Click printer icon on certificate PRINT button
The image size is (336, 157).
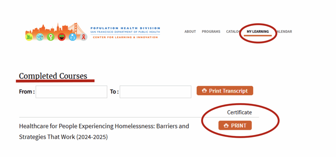click(x=226, y=126)
